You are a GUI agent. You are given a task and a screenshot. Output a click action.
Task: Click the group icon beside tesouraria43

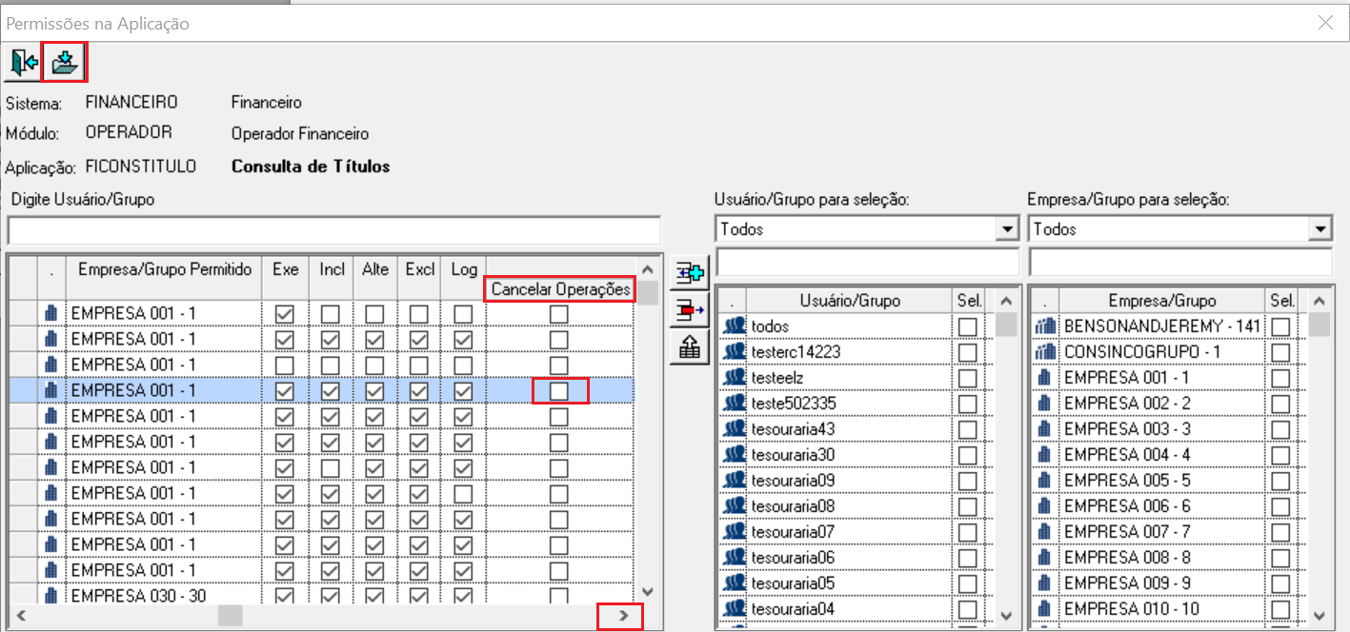[x=735, y=429]
